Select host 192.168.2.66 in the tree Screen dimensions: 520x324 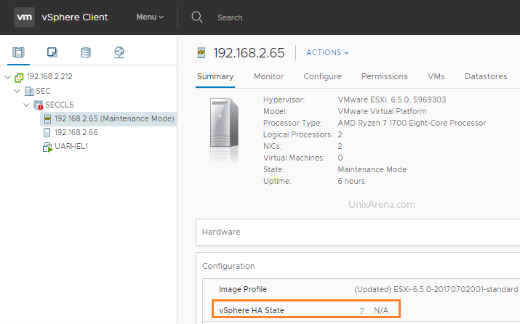point(76,132)
